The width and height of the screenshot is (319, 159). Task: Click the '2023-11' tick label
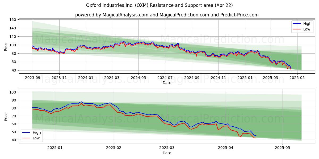59,78
